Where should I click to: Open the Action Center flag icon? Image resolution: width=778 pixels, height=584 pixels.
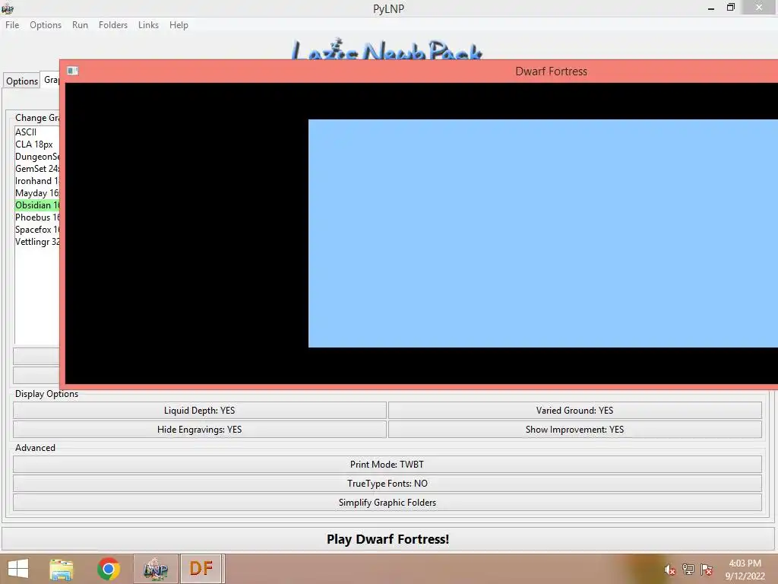coord(707,570)
